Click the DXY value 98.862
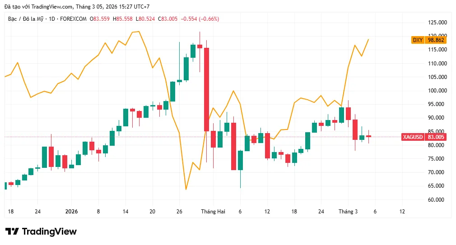The width and height of the screenshot is (456, 245). point(436,40)
